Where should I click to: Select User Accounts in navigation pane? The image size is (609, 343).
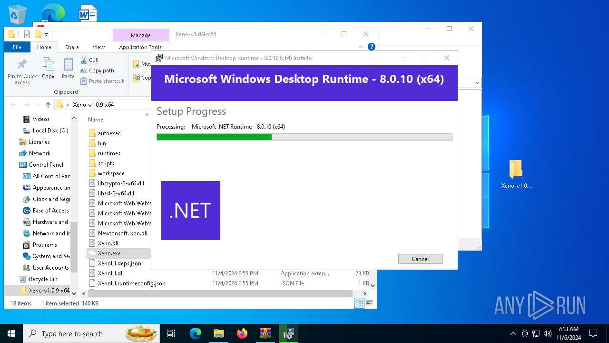coord(50,268)
